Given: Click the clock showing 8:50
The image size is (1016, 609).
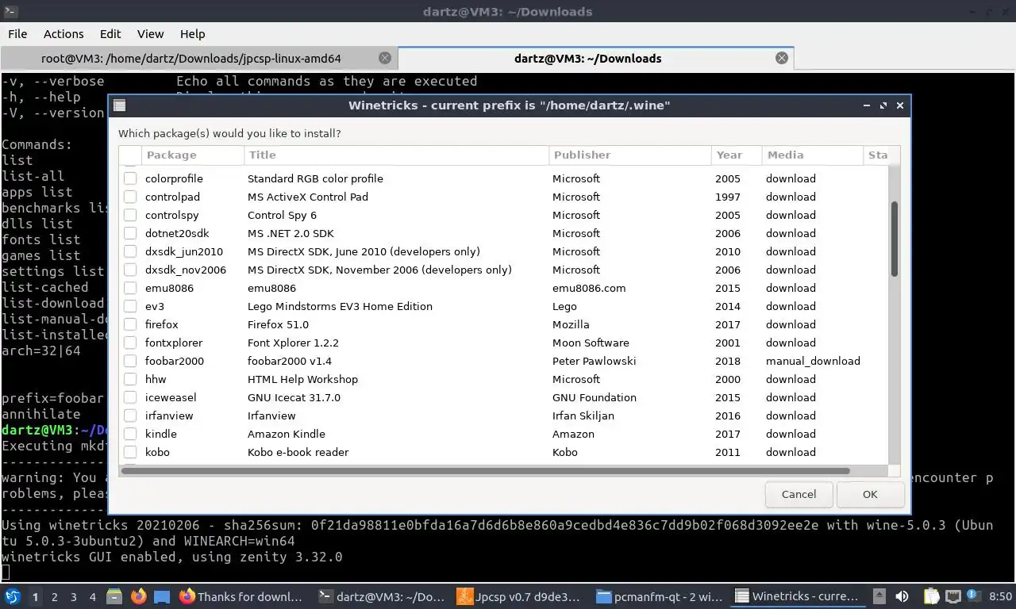Looking at the screenshot, I should [x=1000, y=596].
